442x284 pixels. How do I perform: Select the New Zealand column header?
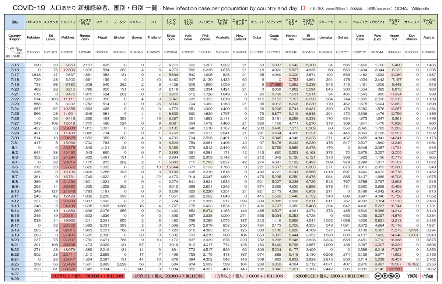point(239,38)
